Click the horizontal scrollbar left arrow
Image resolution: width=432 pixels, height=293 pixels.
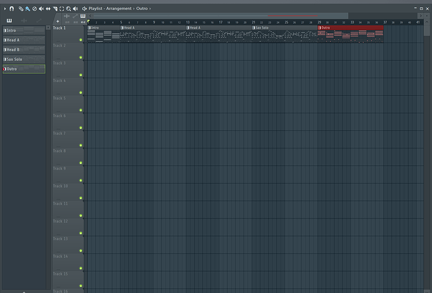tap(90, 16)
